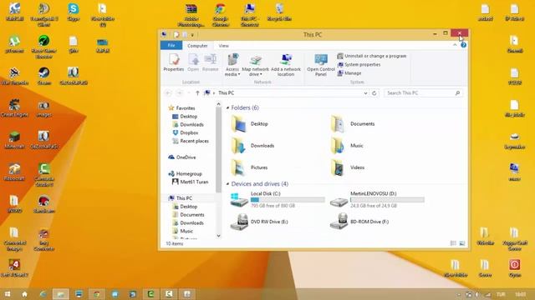Open Explorer help question mark icon
535x300 pixels.
coord(463,45)
